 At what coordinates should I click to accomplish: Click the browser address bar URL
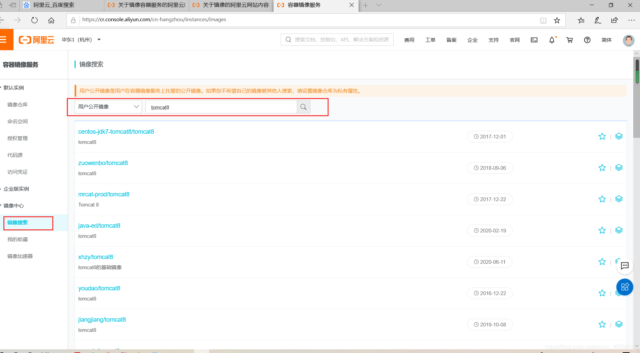(x=154, y=20)
